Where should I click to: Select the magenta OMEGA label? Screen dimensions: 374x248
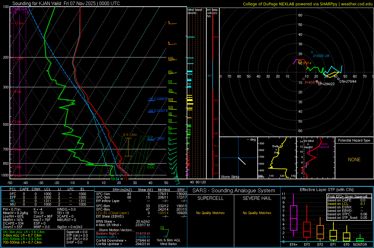click(20, 9)
